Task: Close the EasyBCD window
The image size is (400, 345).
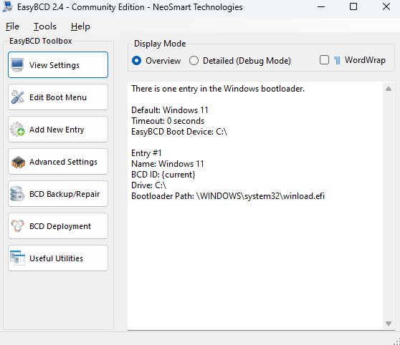Action: (x=386, y=7)
